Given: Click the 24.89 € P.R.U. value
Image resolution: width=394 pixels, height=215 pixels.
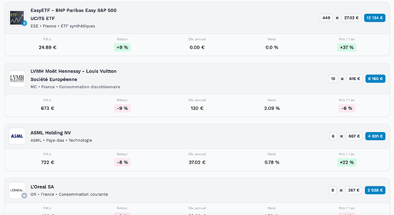Looking at the screenshot, I should (47, 47).
